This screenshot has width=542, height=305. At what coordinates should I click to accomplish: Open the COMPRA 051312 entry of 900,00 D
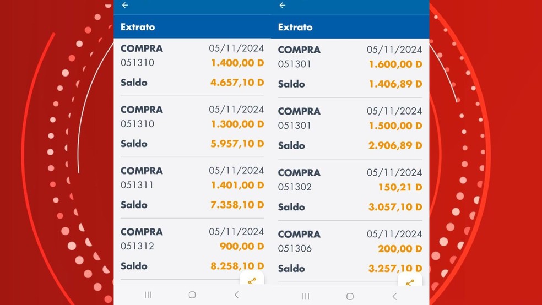tap(192, 249)
